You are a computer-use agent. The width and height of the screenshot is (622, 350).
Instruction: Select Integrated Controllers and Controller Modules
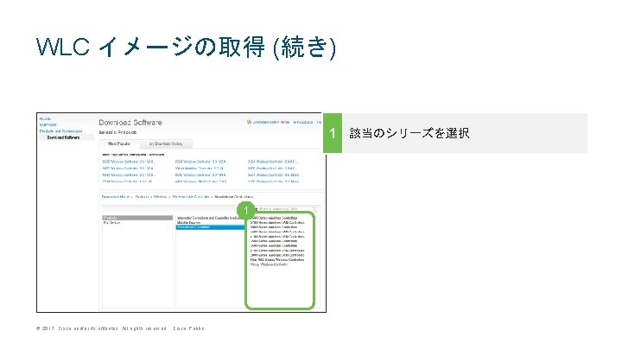point(209,218)
